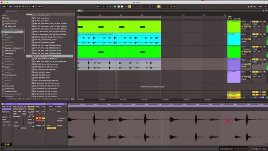Select Librería del usuario in Places
Viewport: 268px width, 151px height.
coord(11,21)
